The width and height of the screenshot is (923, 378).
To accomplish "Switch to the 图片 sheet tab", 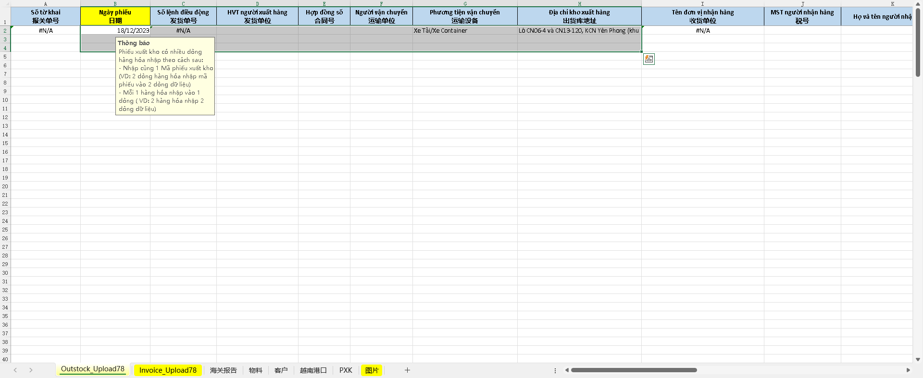I will pyautogui.click(x=372, y=370).
